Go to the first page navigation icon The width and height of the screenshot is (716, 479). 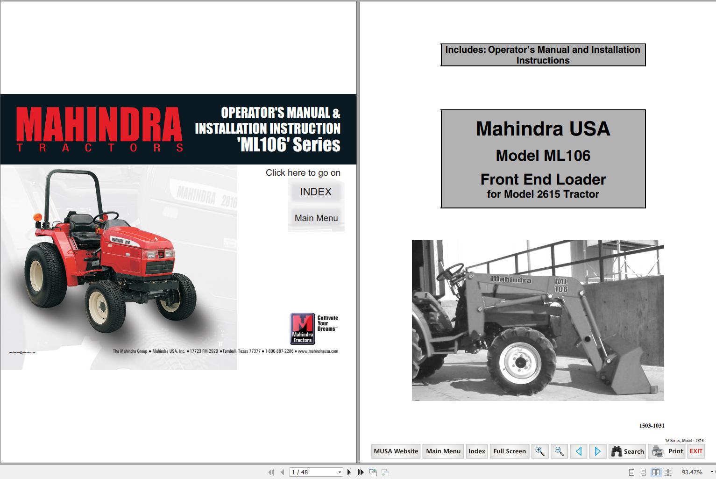click(271, 472)
